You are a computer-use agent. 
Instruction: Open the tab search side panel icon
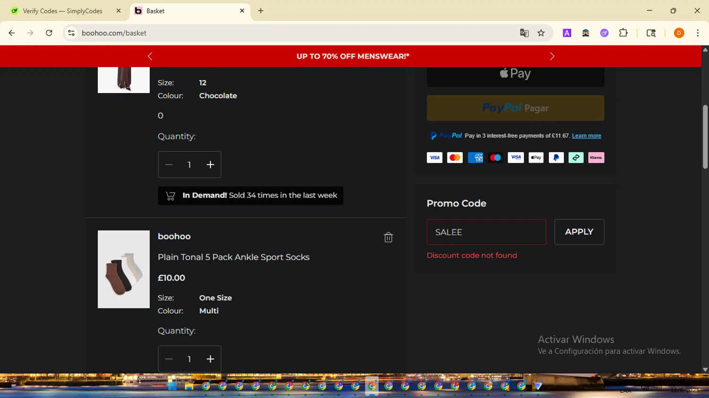651,33
